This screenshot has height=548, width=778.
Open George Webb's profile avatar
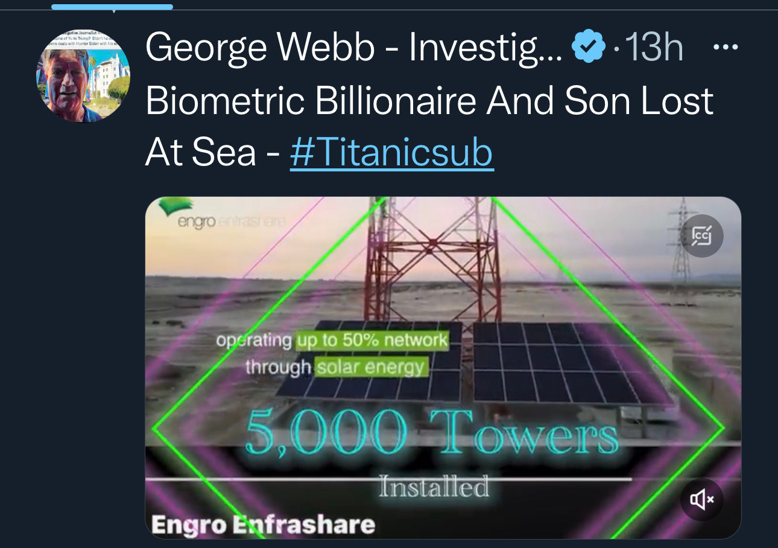[x=84, y=75]
